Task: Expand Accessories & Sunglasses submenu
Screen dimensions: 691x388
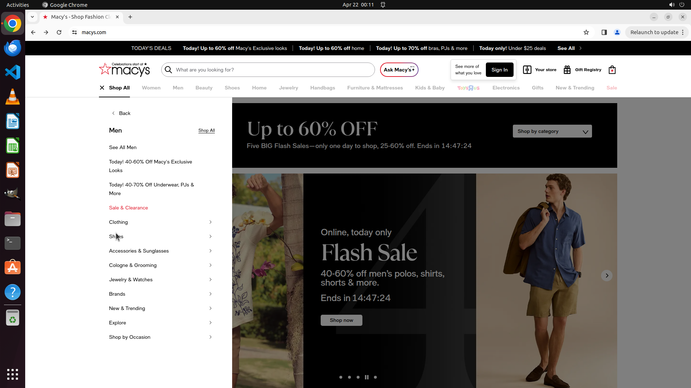Action: coord(211,251)
